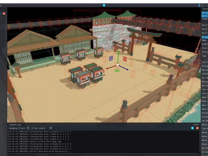The image size is (208, 156).
Task: Grab the green Y-axis gizmo arrow
Action: [118, 57]
